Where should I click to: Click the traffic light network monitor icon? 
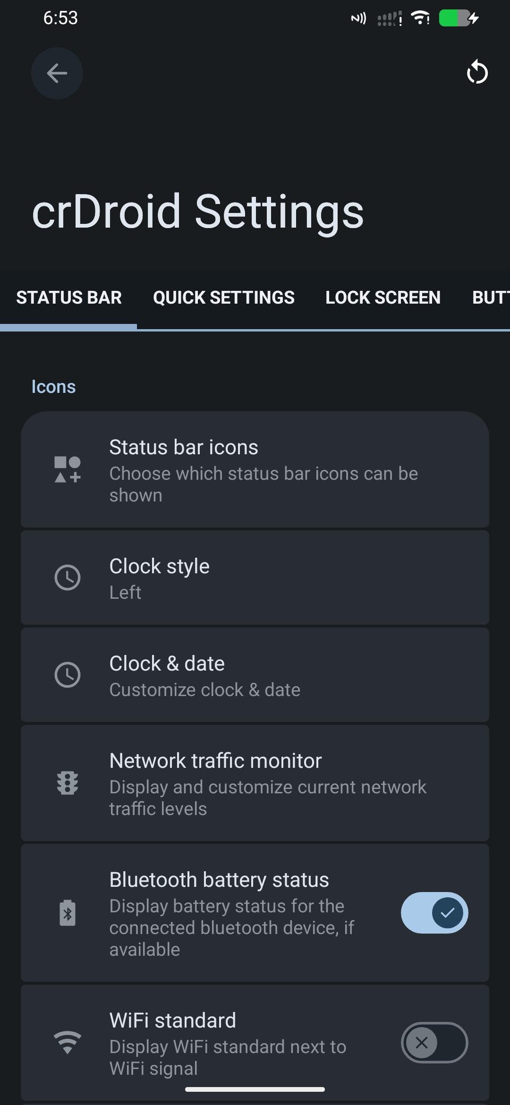[68, 783]
